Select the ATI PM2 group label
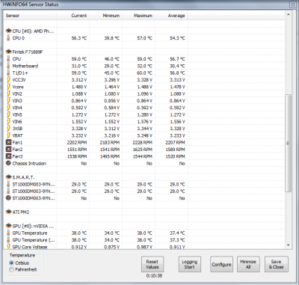Image resolution: width=299 pixels, height=285 pixels. [x=21, y=212]
